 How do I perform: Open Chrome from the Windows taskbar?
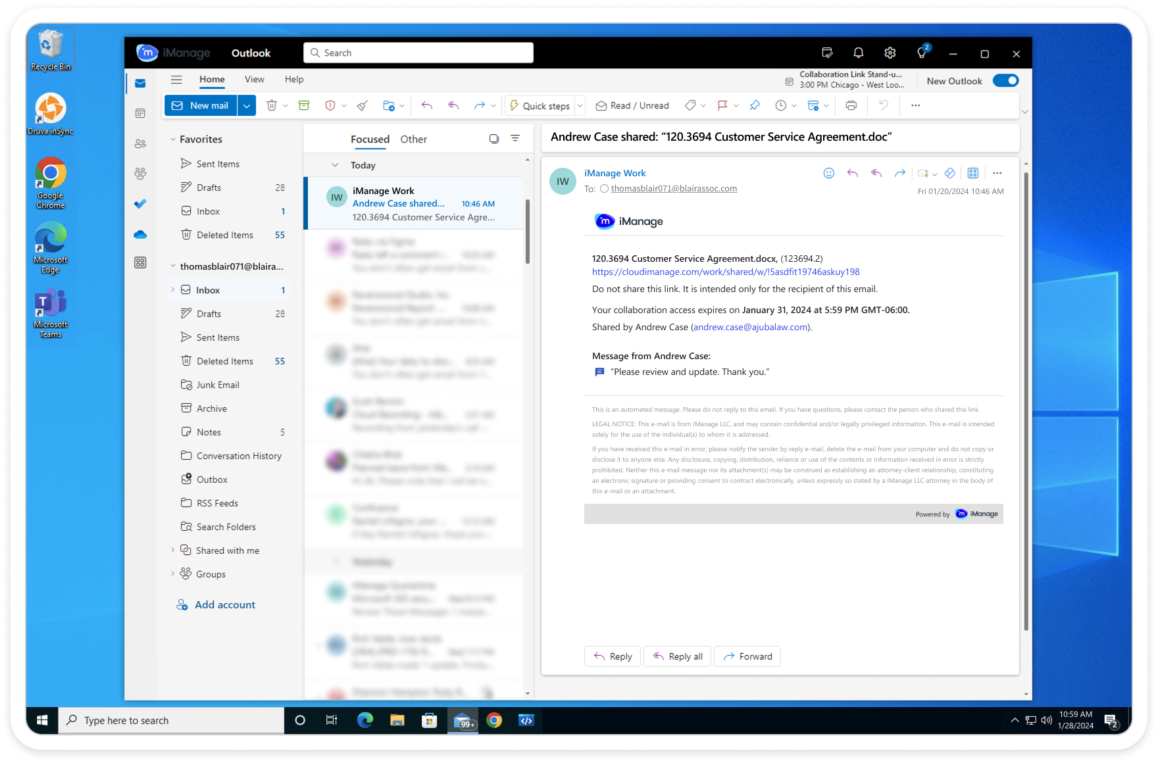(494, 721)
